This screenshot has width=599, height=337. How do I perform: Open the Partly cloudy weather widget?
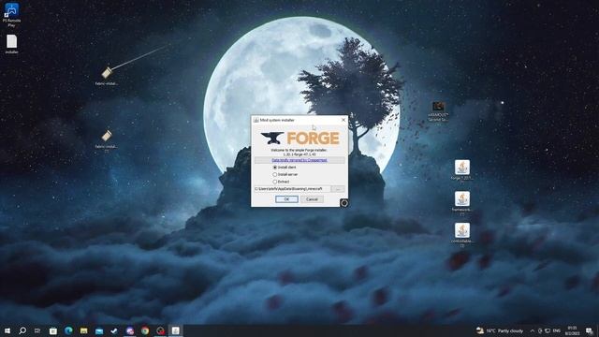(500, 330)
